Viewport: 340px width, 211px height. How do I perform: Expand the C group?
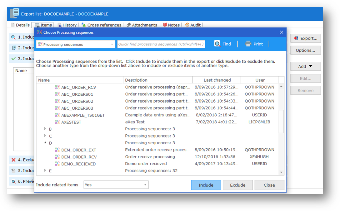[45, 136]
